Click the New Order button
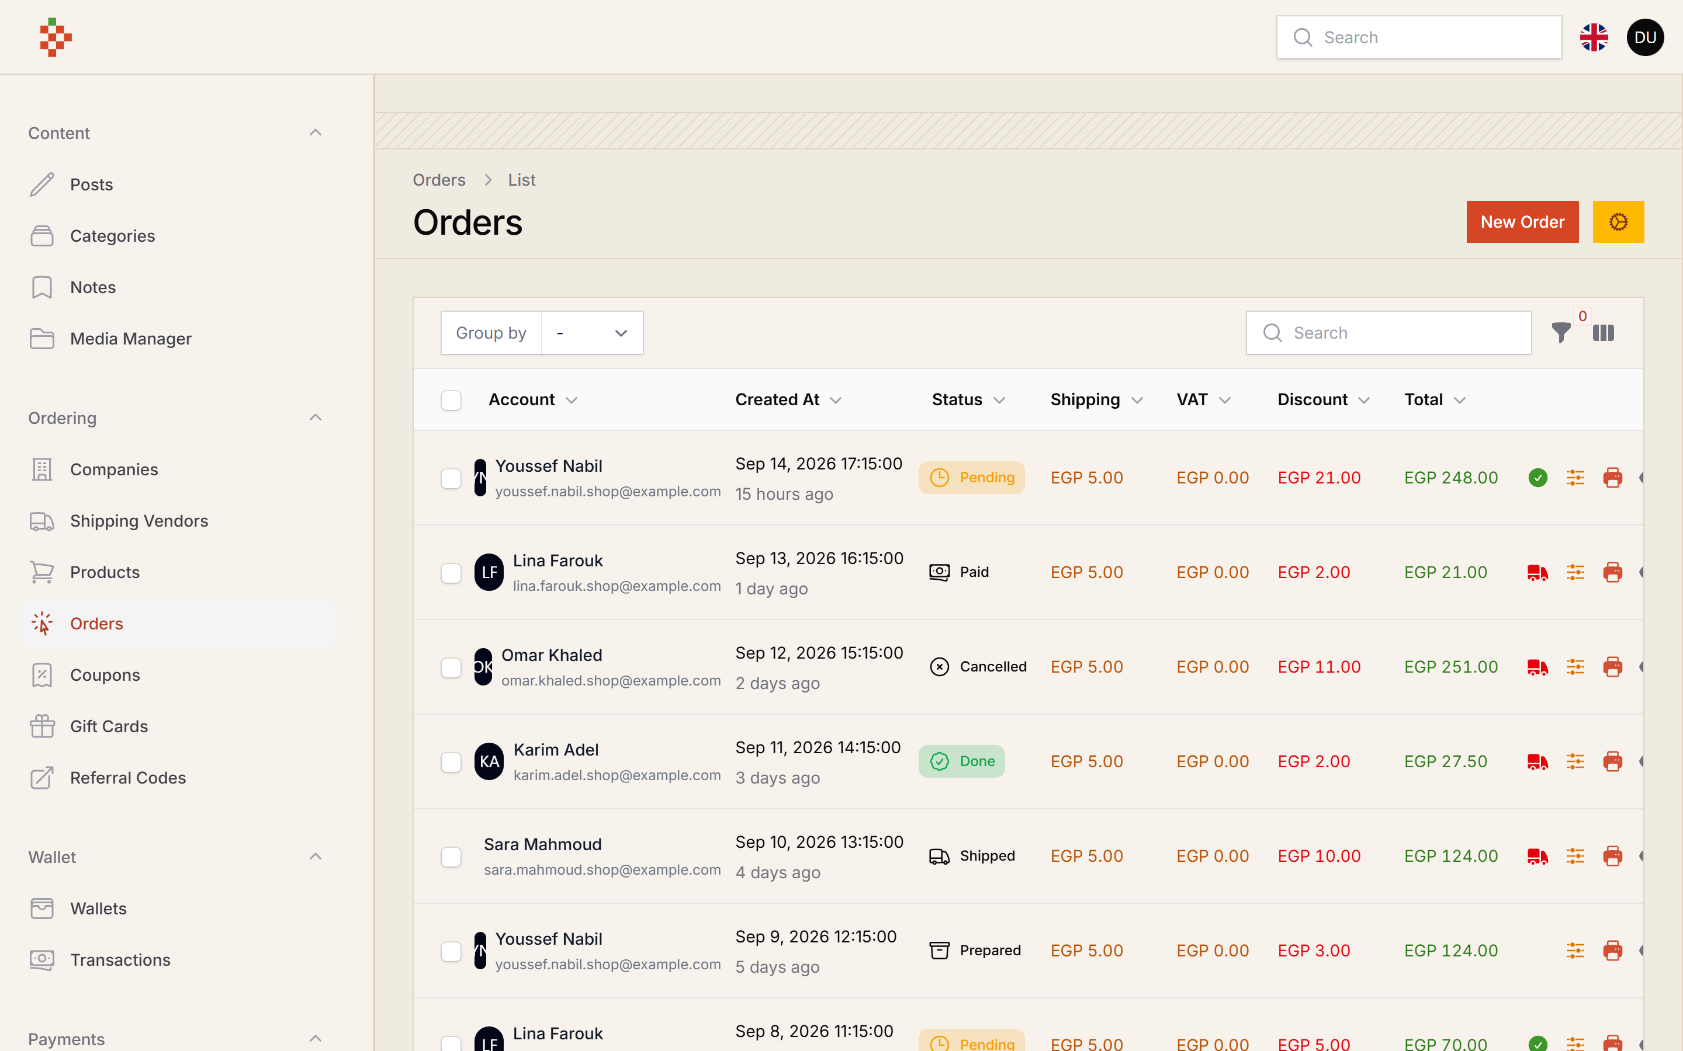 [1522, 222]
